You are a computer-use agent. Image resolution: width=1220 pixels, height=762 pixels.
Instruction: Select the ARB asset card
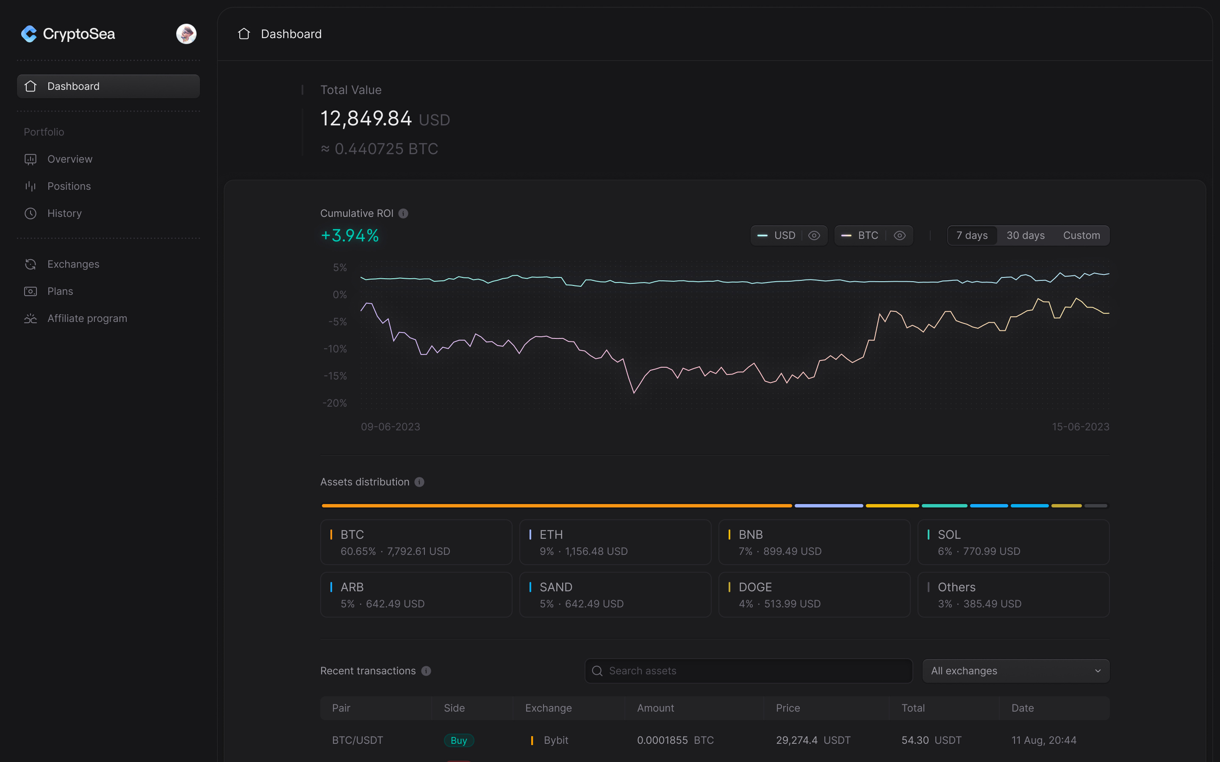(416, 595)
